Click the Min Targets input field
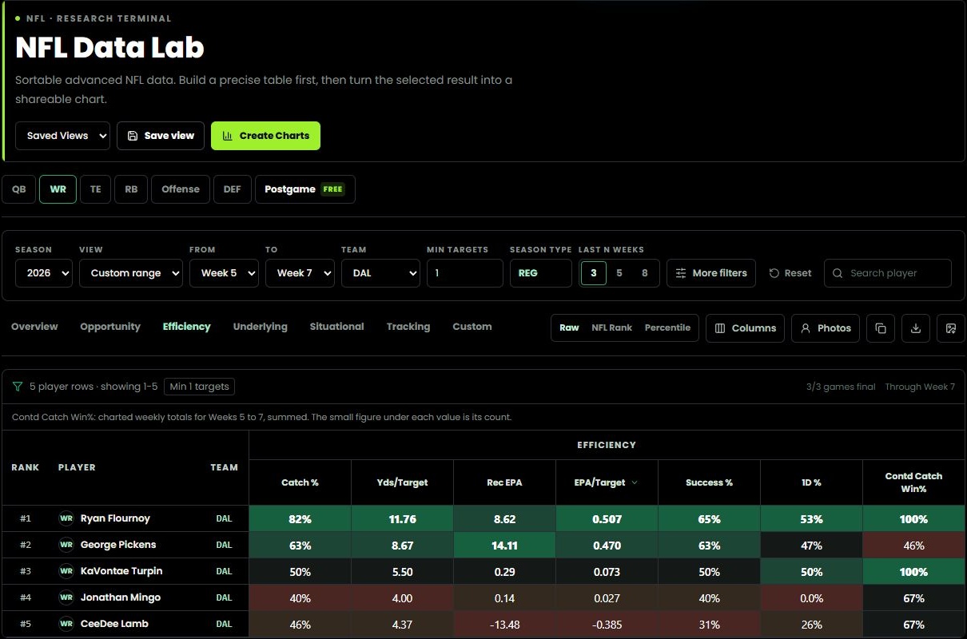This screenshot has height=639, width=967. click(x=465, y=273)
